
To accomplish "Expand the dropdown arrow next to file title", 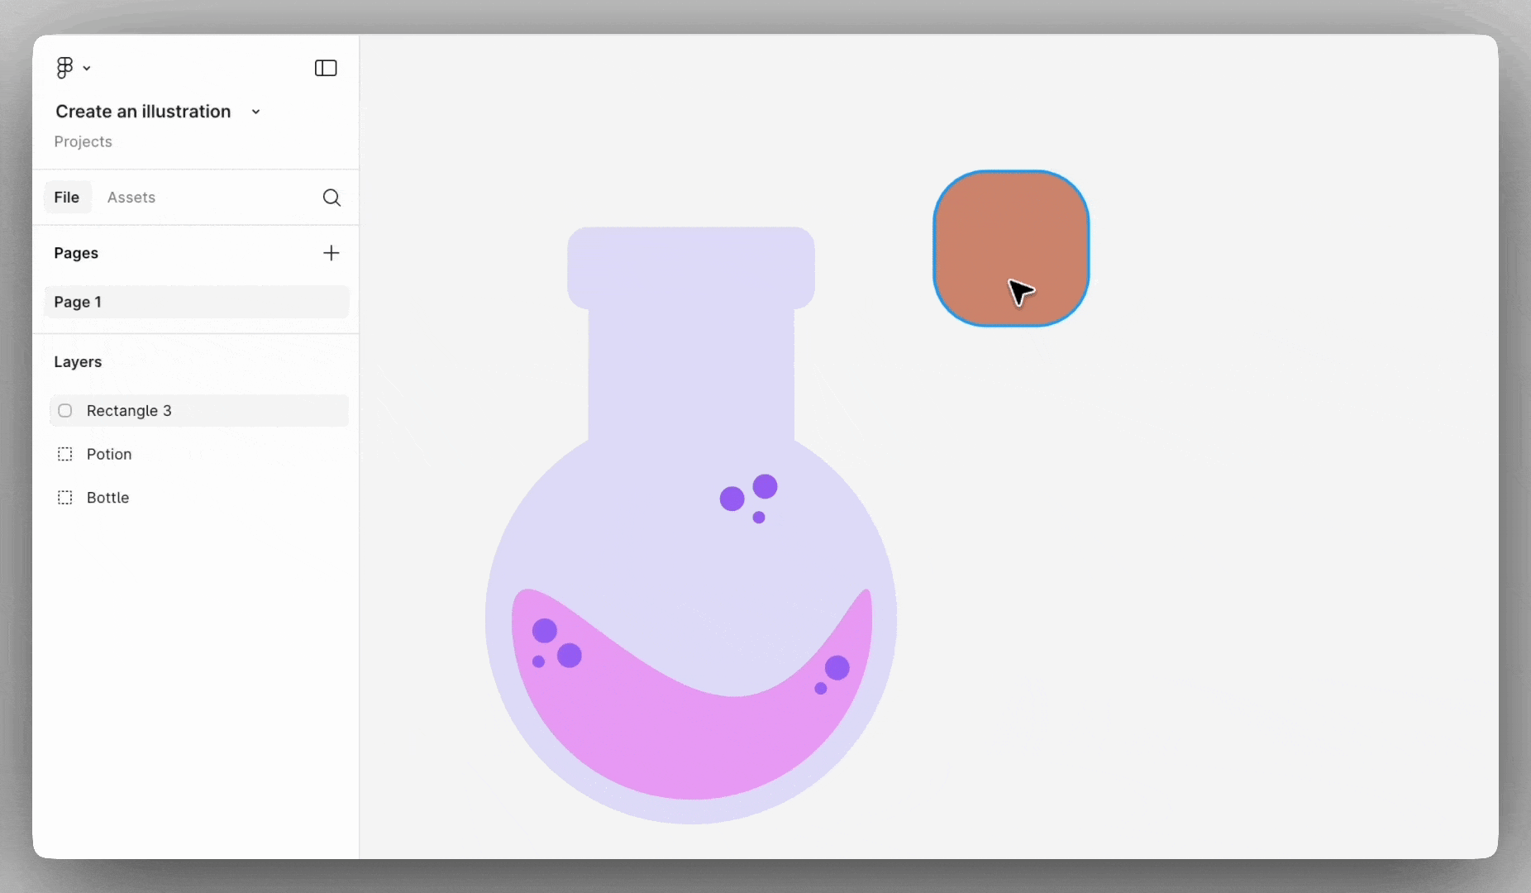I will (x=256, y=112).
